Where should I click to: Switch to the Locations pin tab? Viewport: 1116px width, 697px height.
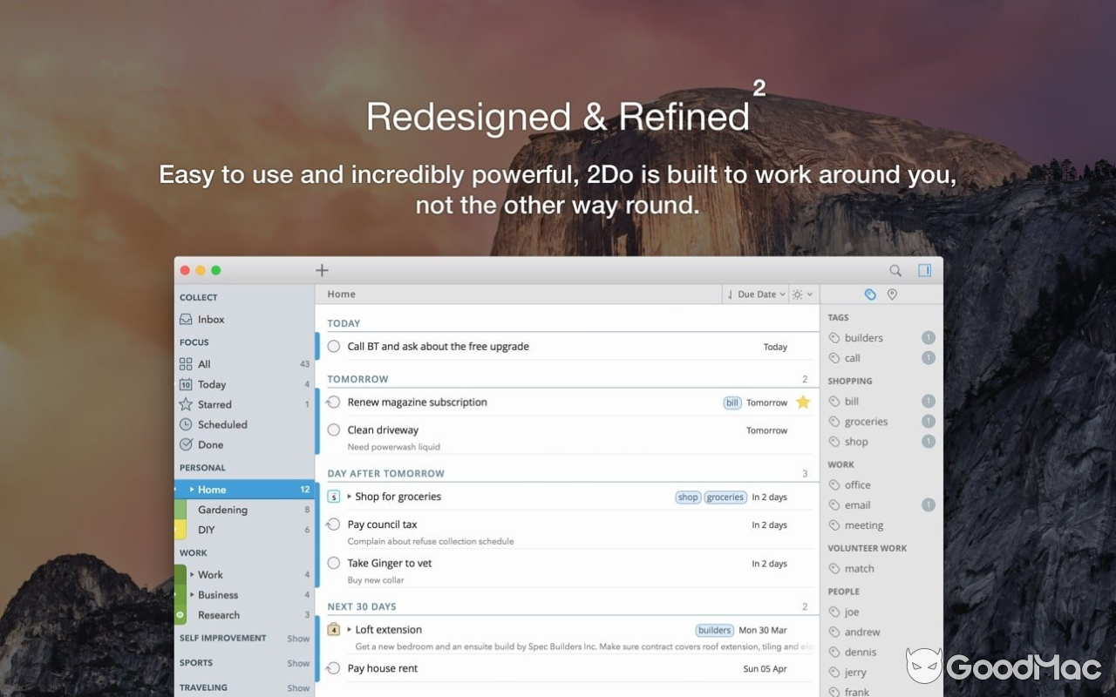click(891, 294)
